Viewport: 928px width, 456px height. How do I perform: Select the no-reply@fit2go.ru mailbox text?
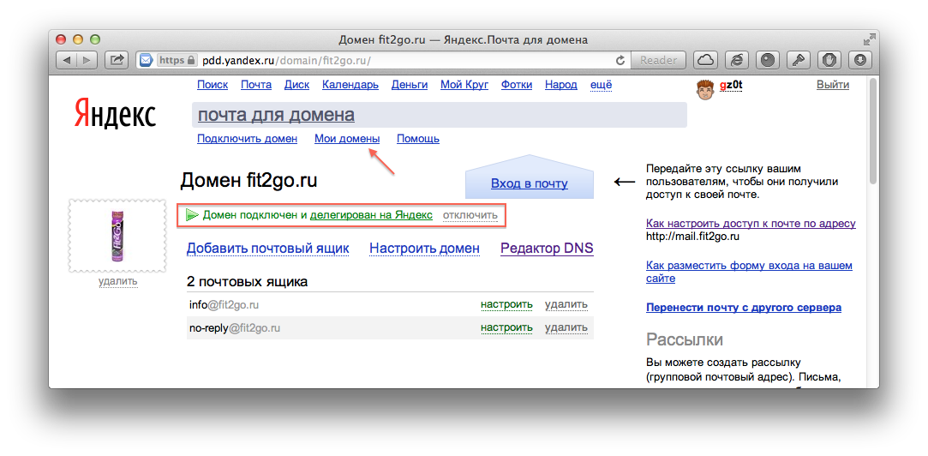[x=235, y=327]
